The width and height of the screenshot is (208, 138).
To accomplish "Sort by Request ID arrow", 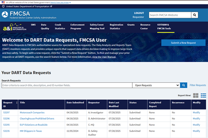I will 17,103.
